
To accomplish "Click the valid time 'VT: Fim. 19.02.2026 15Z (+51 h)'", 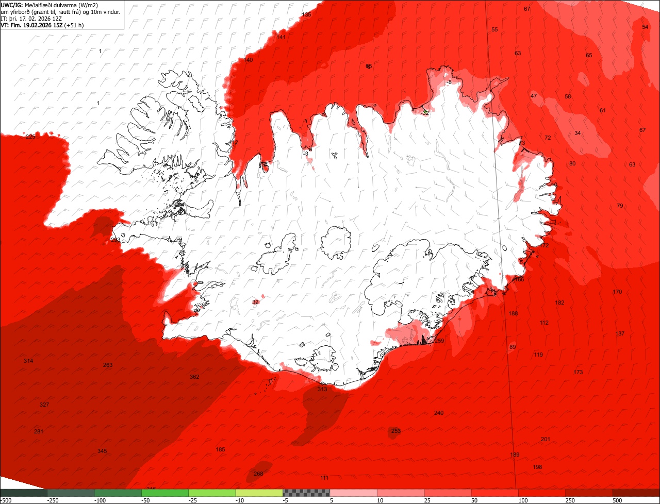I will (42, 25).
